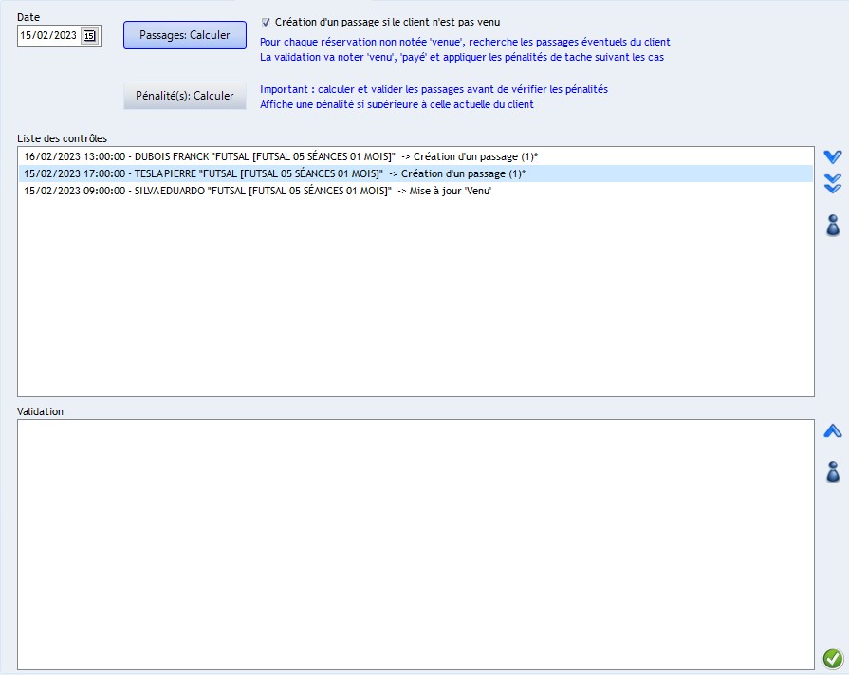Click into the Date field 15/02/2023
The height and width of the screenshot is (675, 849).
(48, 36)
